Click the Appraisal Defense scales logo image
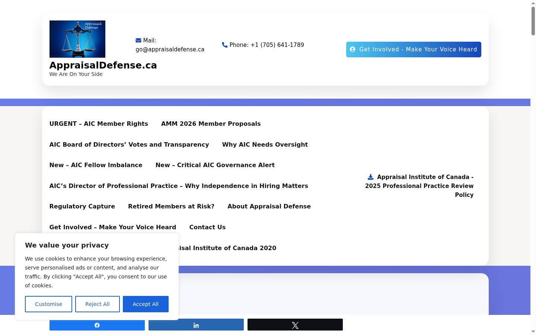This screenshot has height=335, width=536. [77, 39]
